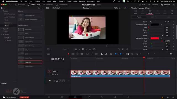Open the blue flag color dropdown

[x=118, y=54]
